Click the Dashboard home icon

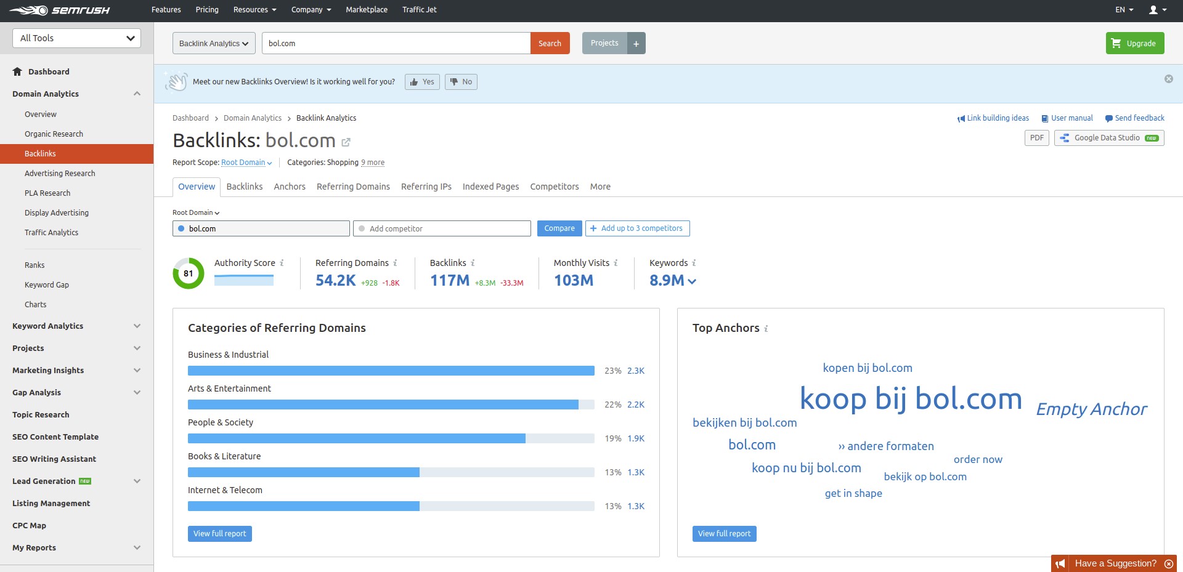click(17, 71)
